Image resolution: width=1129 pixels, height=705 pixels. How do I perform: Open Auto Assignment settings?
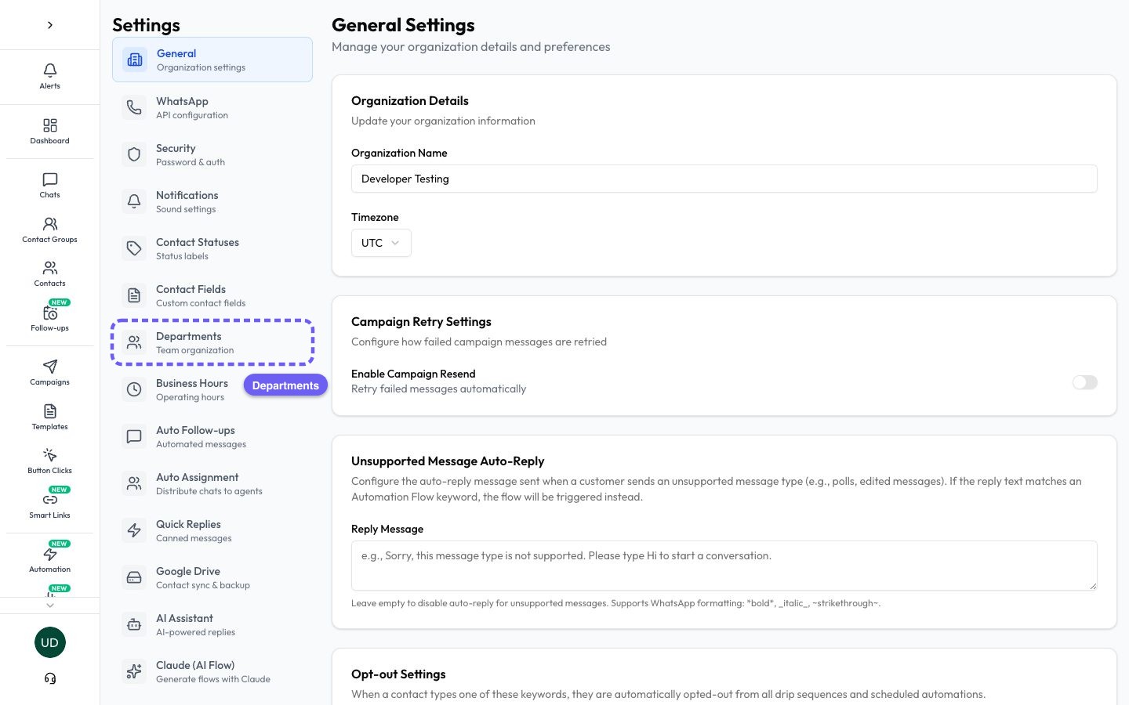pos(212,483)
